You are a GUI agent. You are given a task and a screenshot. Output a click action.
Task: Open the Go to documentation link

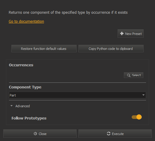coord(26,22)
